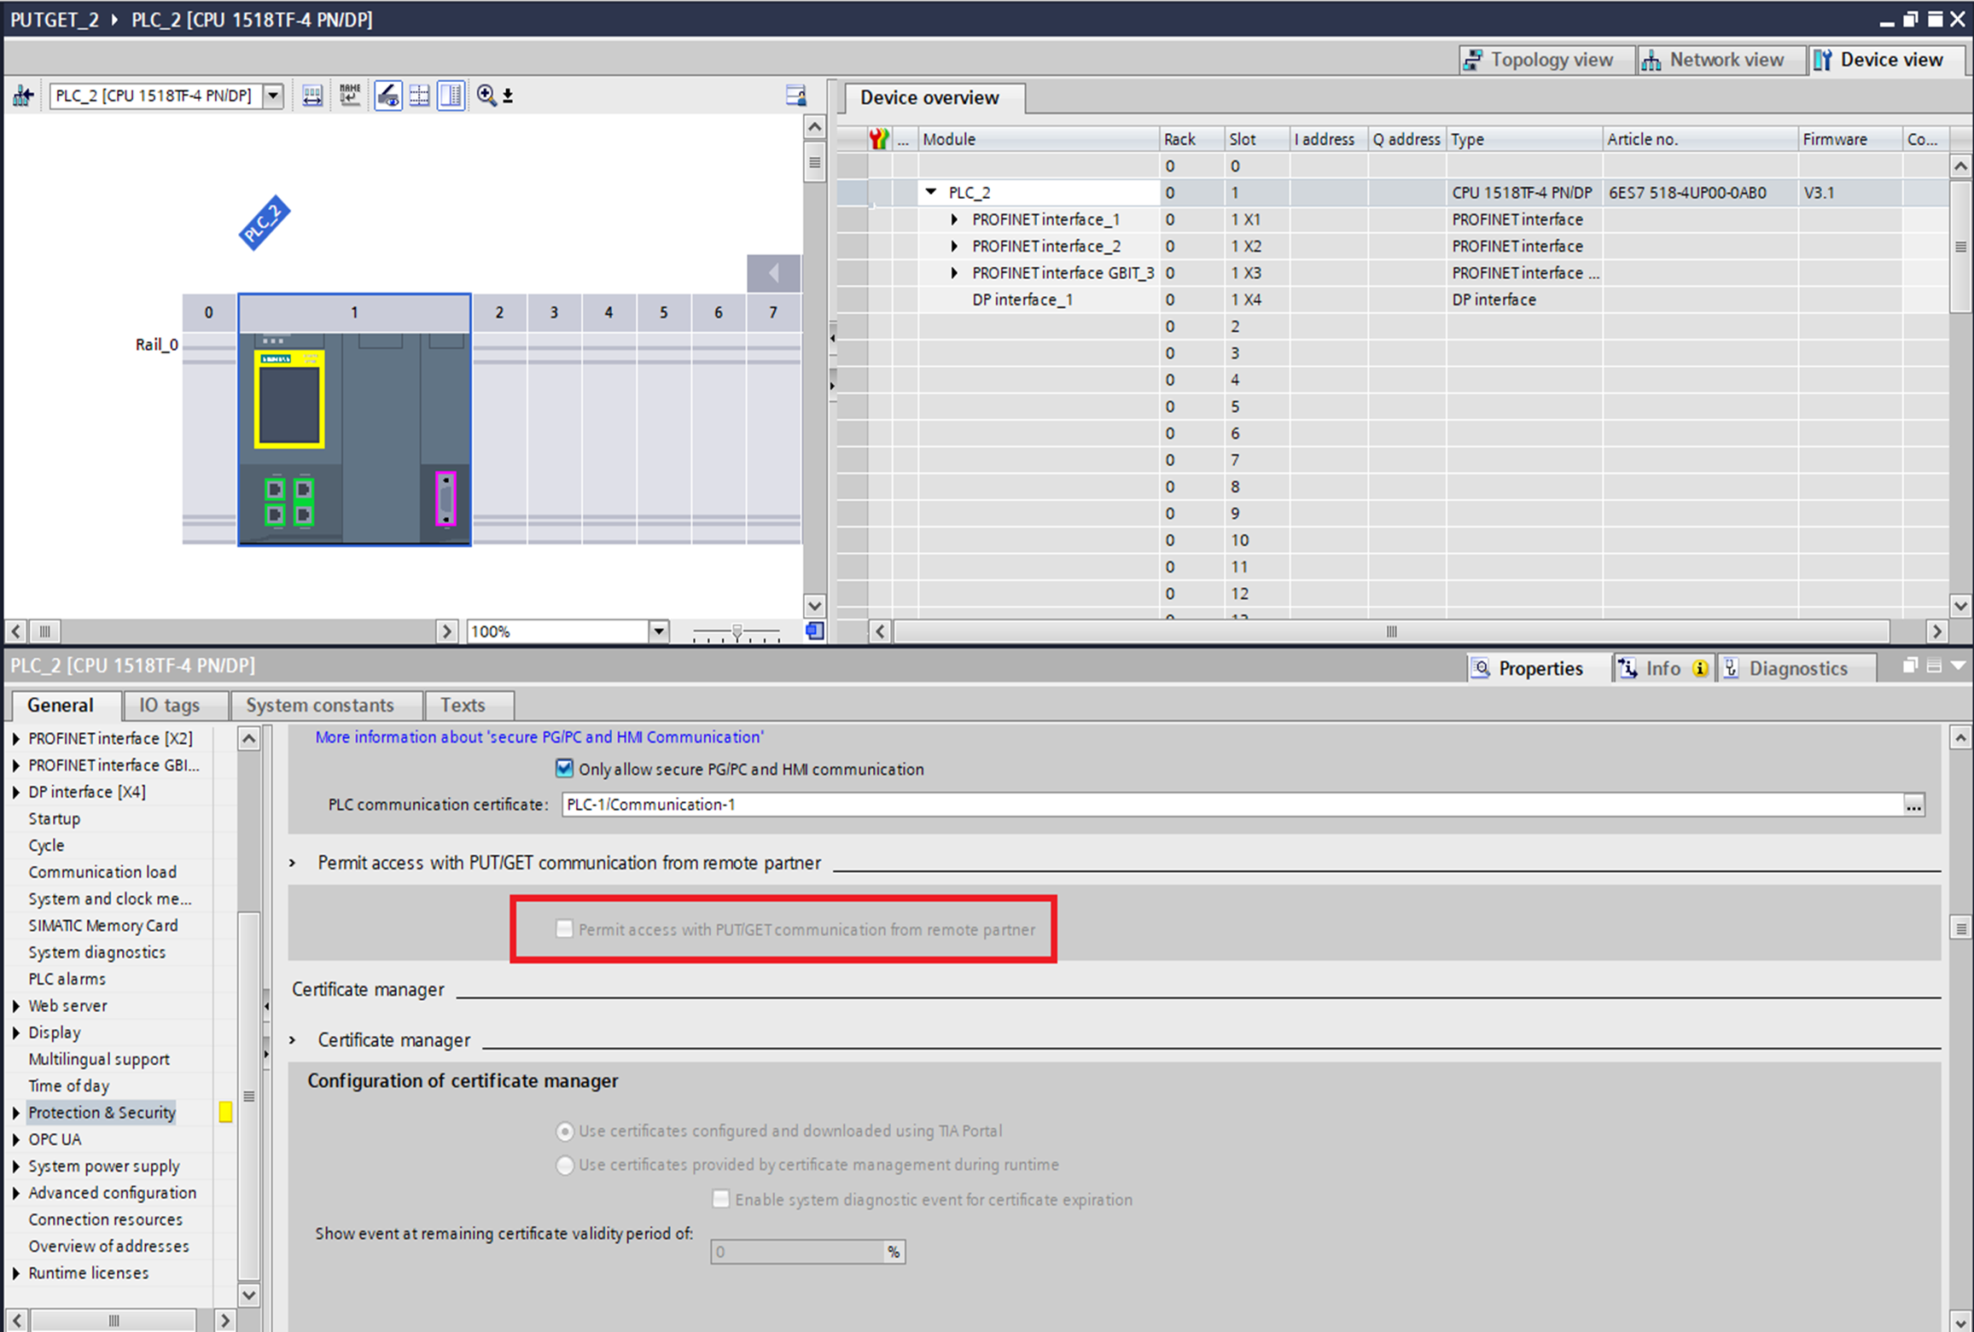Click the magnifier zoom tool icon

coord(486,96)
